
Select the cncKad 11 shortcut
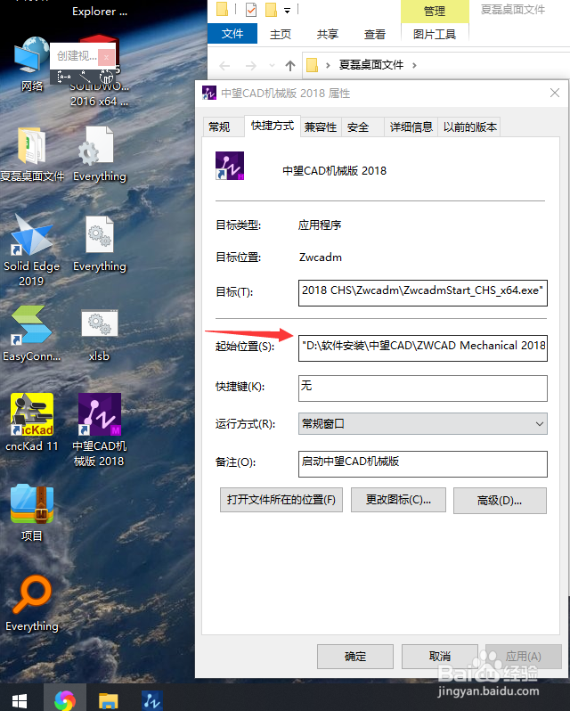click(x=32, y=422)
